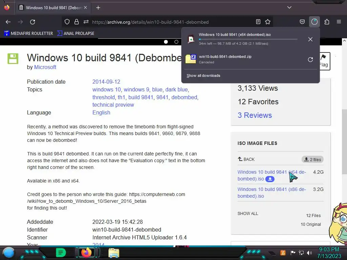Open the MEDIAFIRE ROULETTER bookmark
347x260 pixels.
(x=28, y=34)
